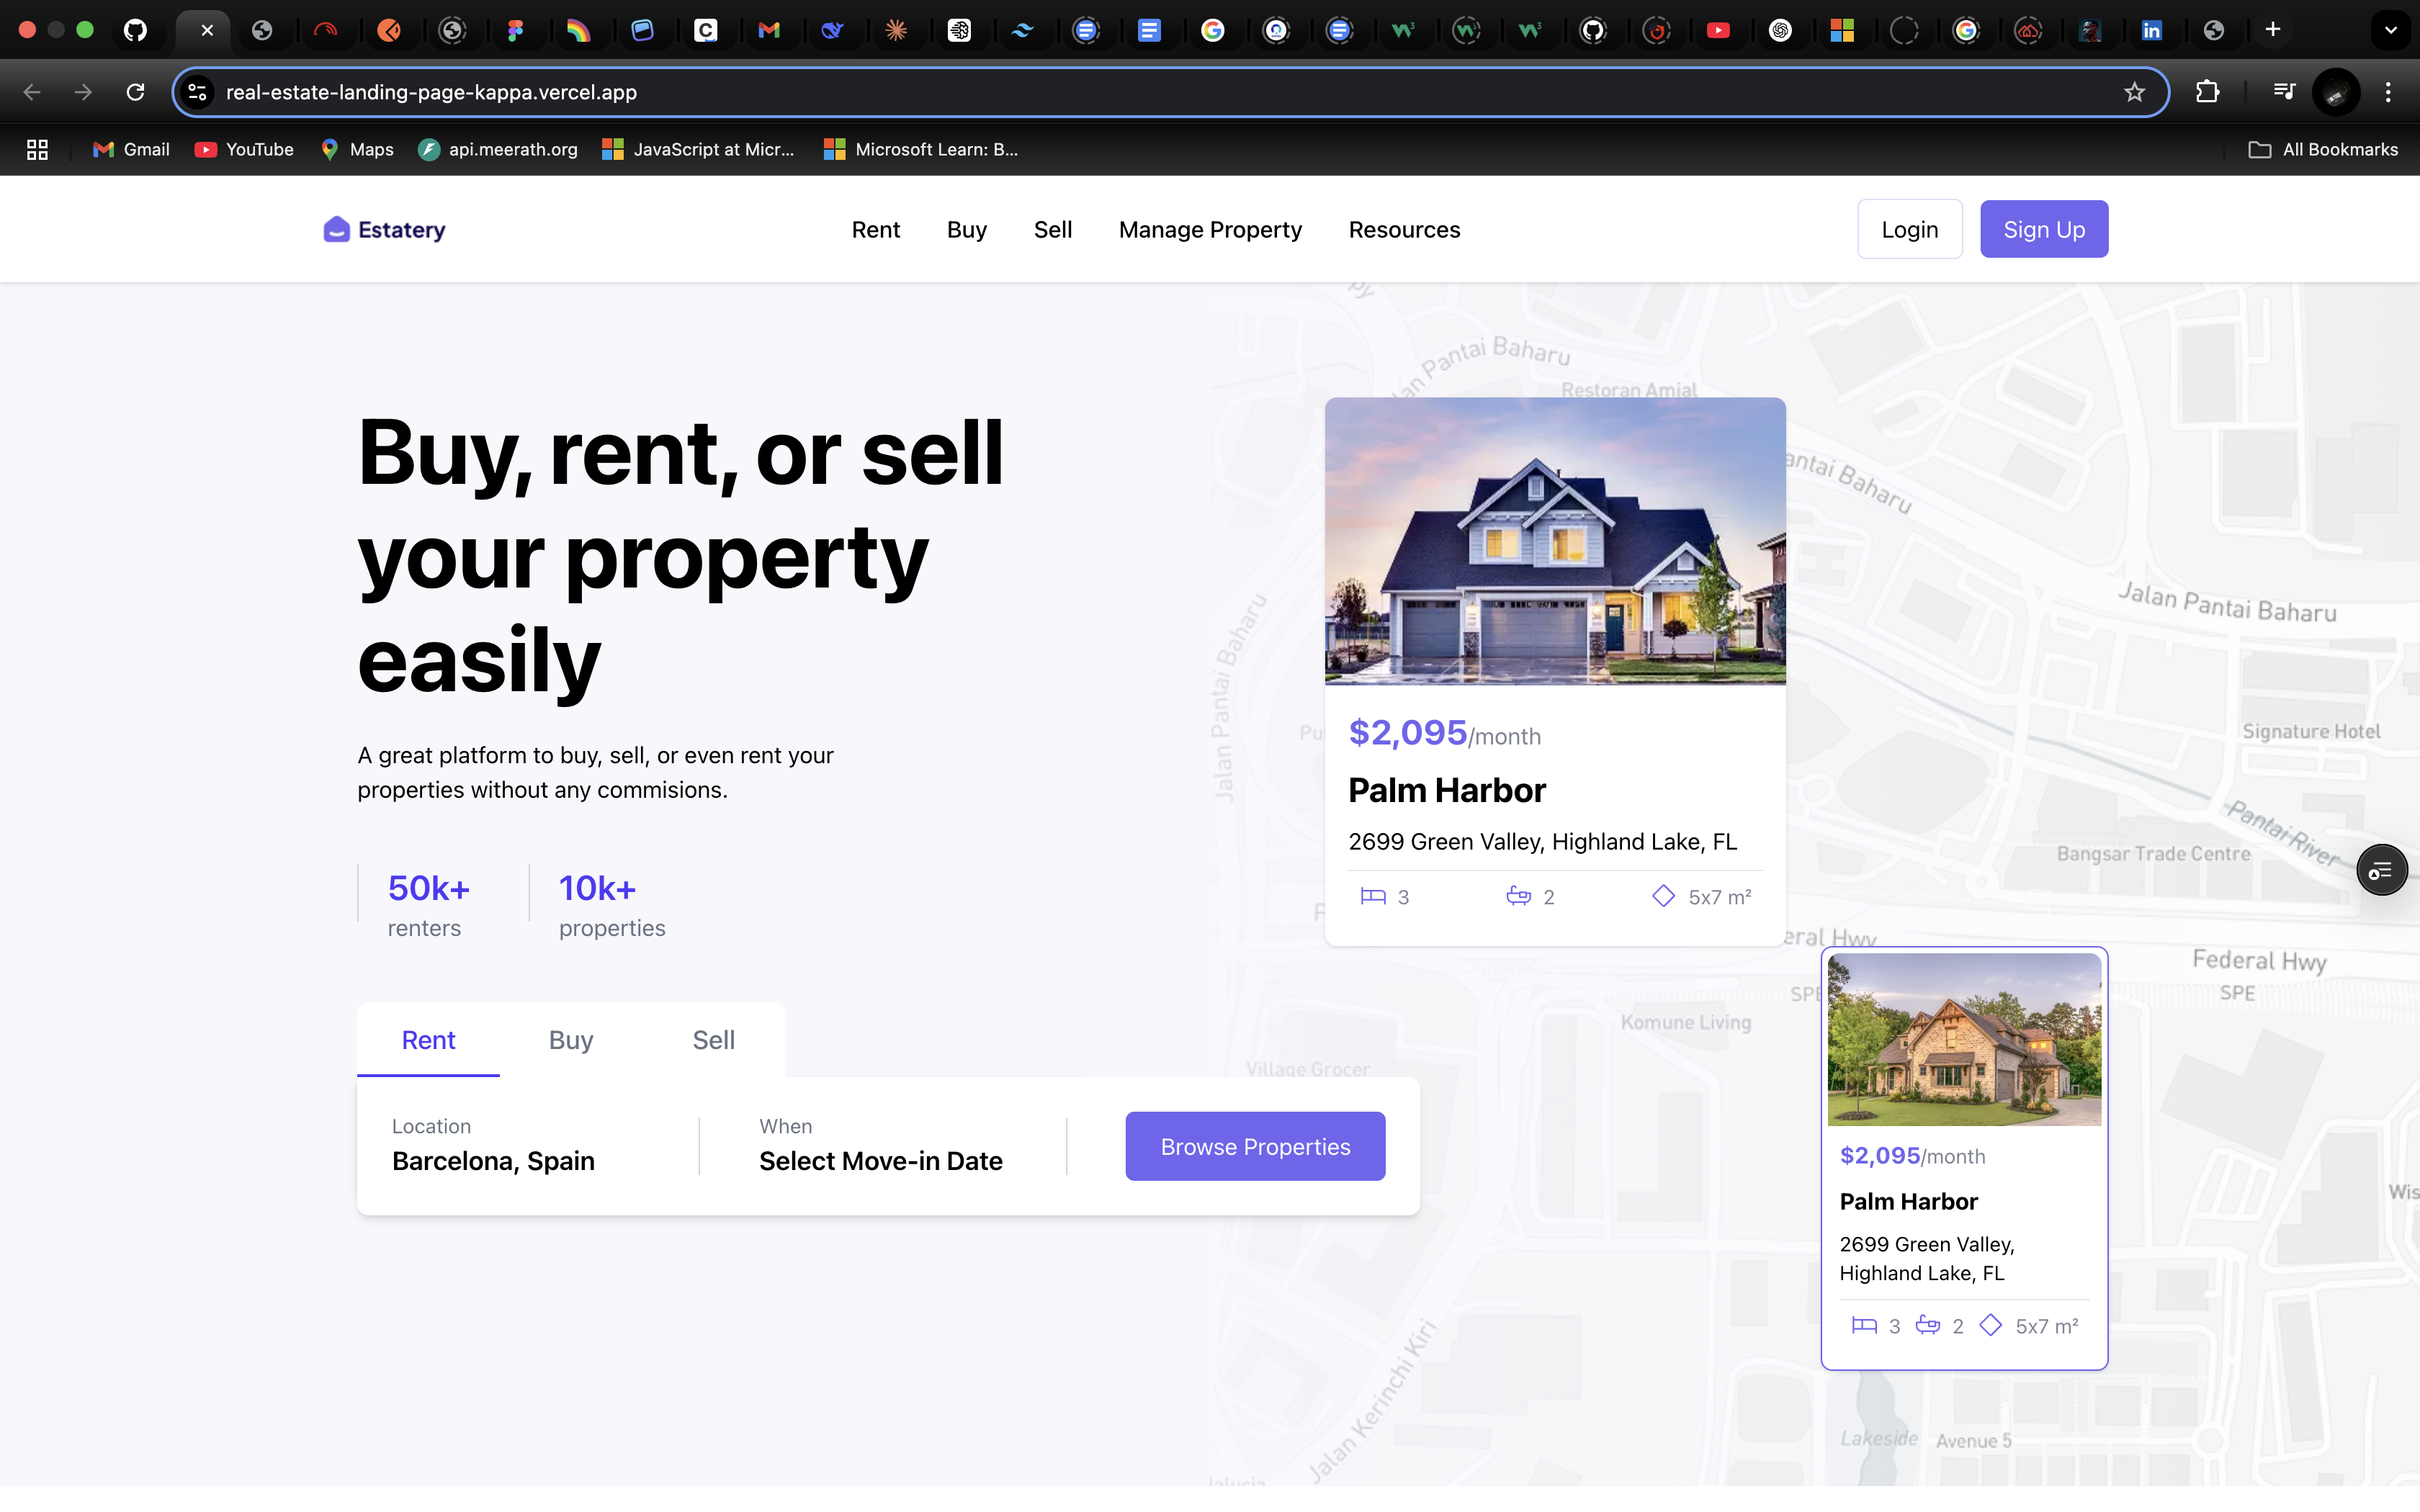Click bed icon on large property card
The width and height of the screenshot is (2420, 1512).
pyautogui.click(x=1373, y=896)
